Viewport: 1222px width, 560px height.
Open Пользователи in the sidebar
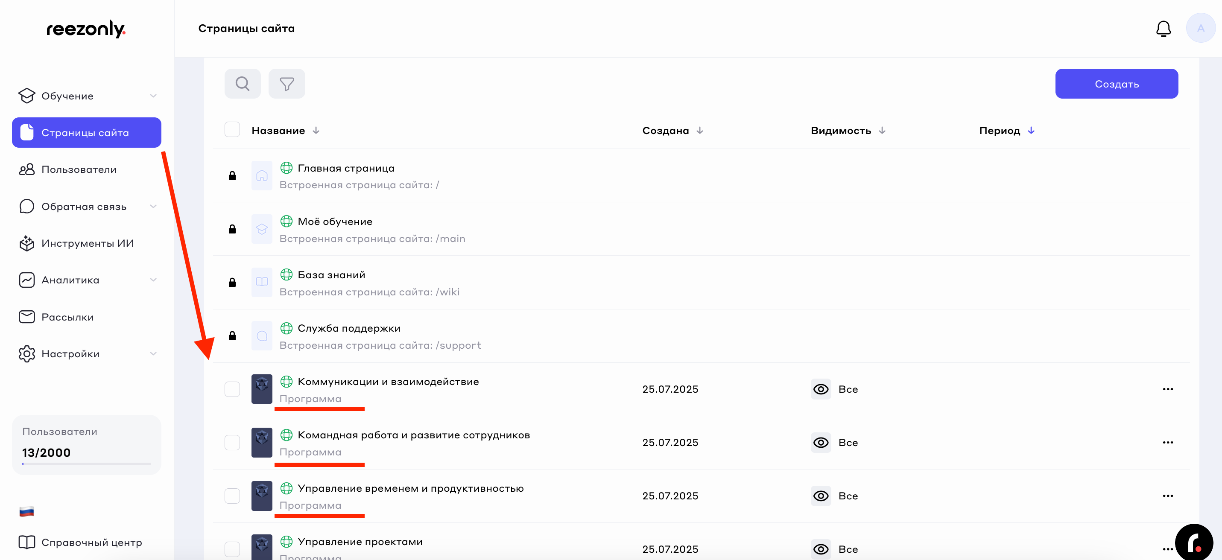tap(79, 170)
